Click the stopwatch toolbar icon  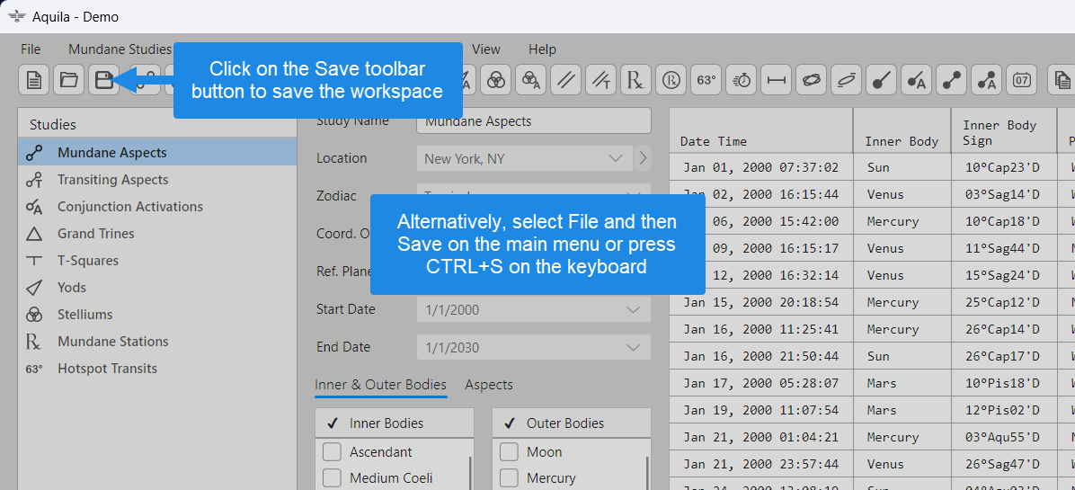click(x=742, y=80)
